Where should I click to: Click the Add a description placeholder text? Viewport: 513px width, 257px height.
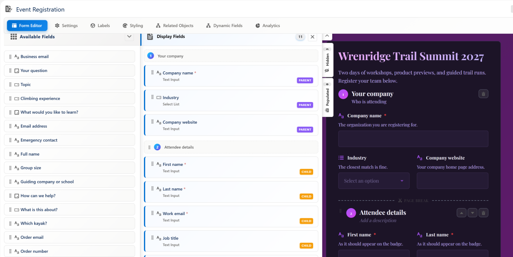pyautogui.click(x=378, y=220)
